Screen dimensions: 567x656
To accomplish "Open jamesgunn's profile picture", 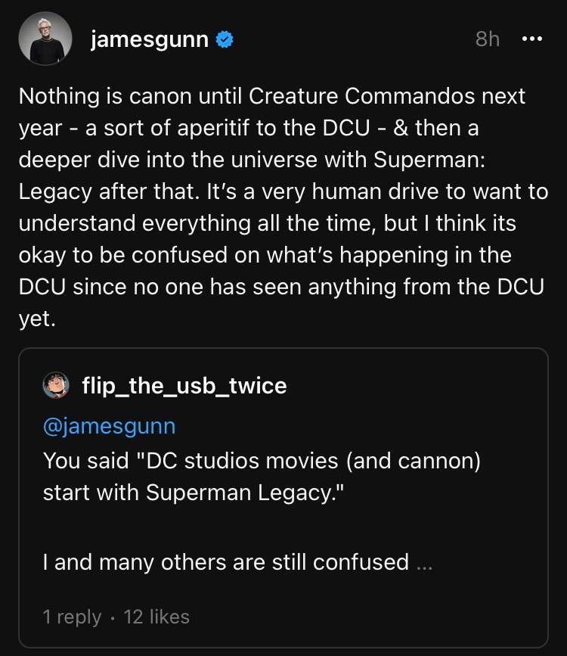I will pyautogui.click(x=45, y=38).
